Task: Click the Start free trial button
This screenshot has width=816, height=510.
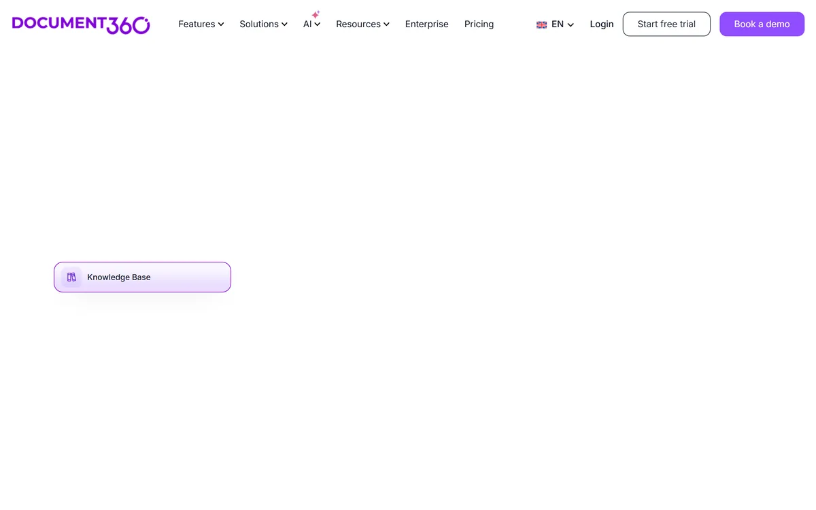Action: (x=666, y=24)
